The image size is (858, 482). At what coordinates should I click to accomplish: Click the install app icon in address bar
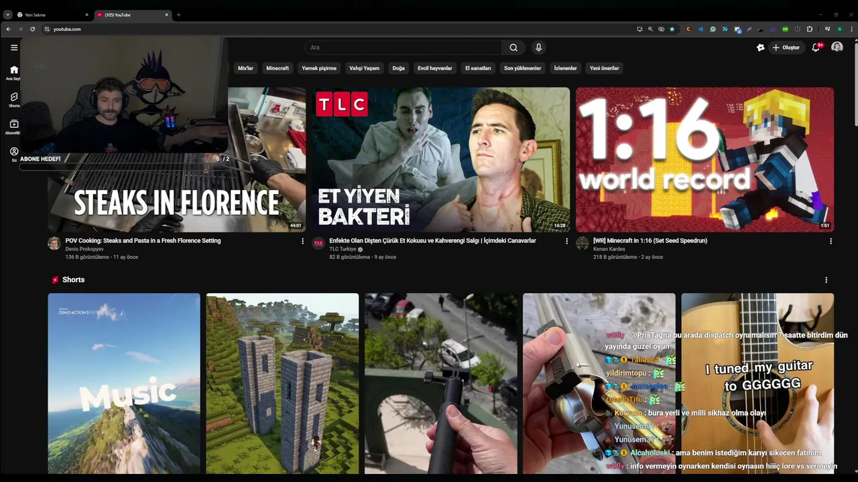click(x=639, y=29)
